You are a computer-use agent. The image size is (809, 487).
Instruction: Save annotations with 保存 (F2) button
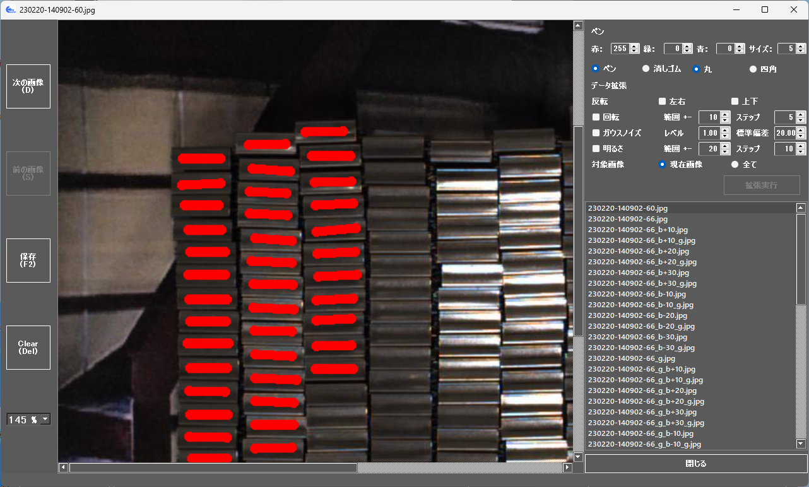28,261
